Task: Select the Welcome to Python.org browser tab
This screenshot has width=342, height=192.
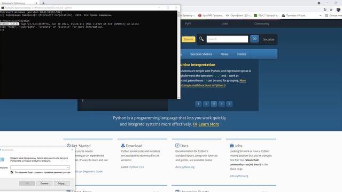Action: coord(19,3)
